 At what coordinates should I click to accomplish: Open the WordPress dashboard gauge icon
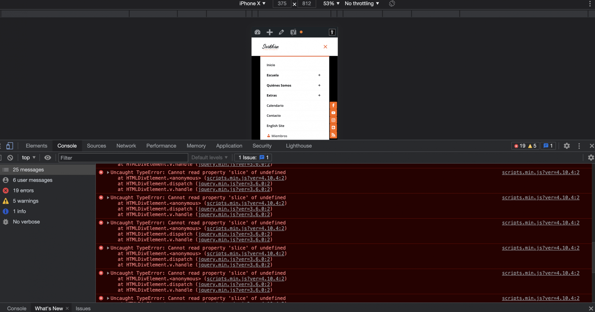pyautogui.click(x=257, y=32)
